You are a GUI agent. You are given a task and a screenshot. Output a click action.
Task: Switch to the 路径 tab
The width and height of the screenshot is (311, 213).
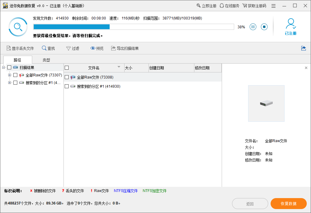point(18,60)
